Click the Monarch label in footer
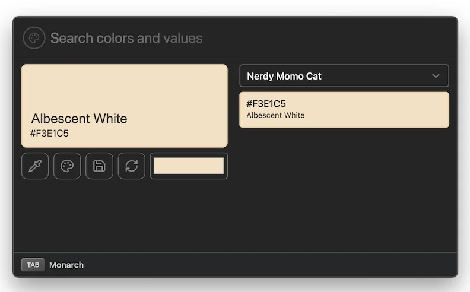The width and height of the screenshot is (470, 292). pos(66,265)
